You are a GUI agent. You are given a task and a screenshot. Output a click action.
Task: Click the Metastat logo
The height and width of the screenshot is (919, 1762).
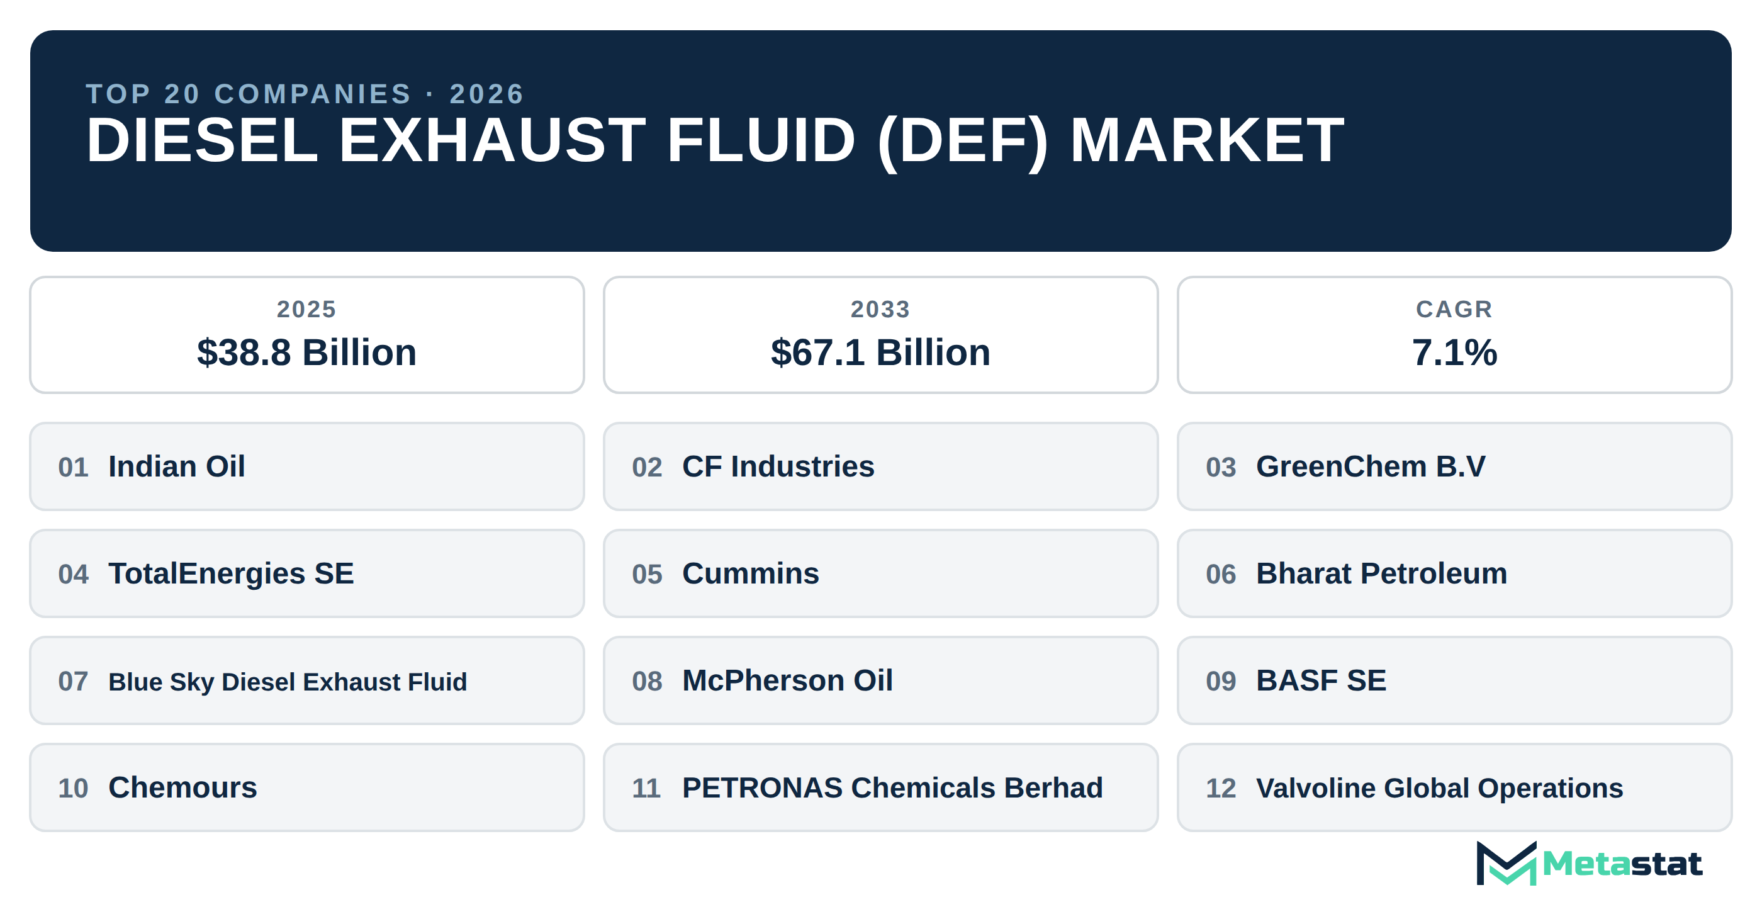tap(1588, 864)
